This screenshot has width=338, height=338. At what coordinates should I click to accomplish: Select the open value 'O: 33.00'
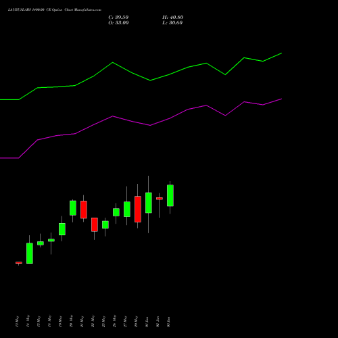tap(118, 23)
